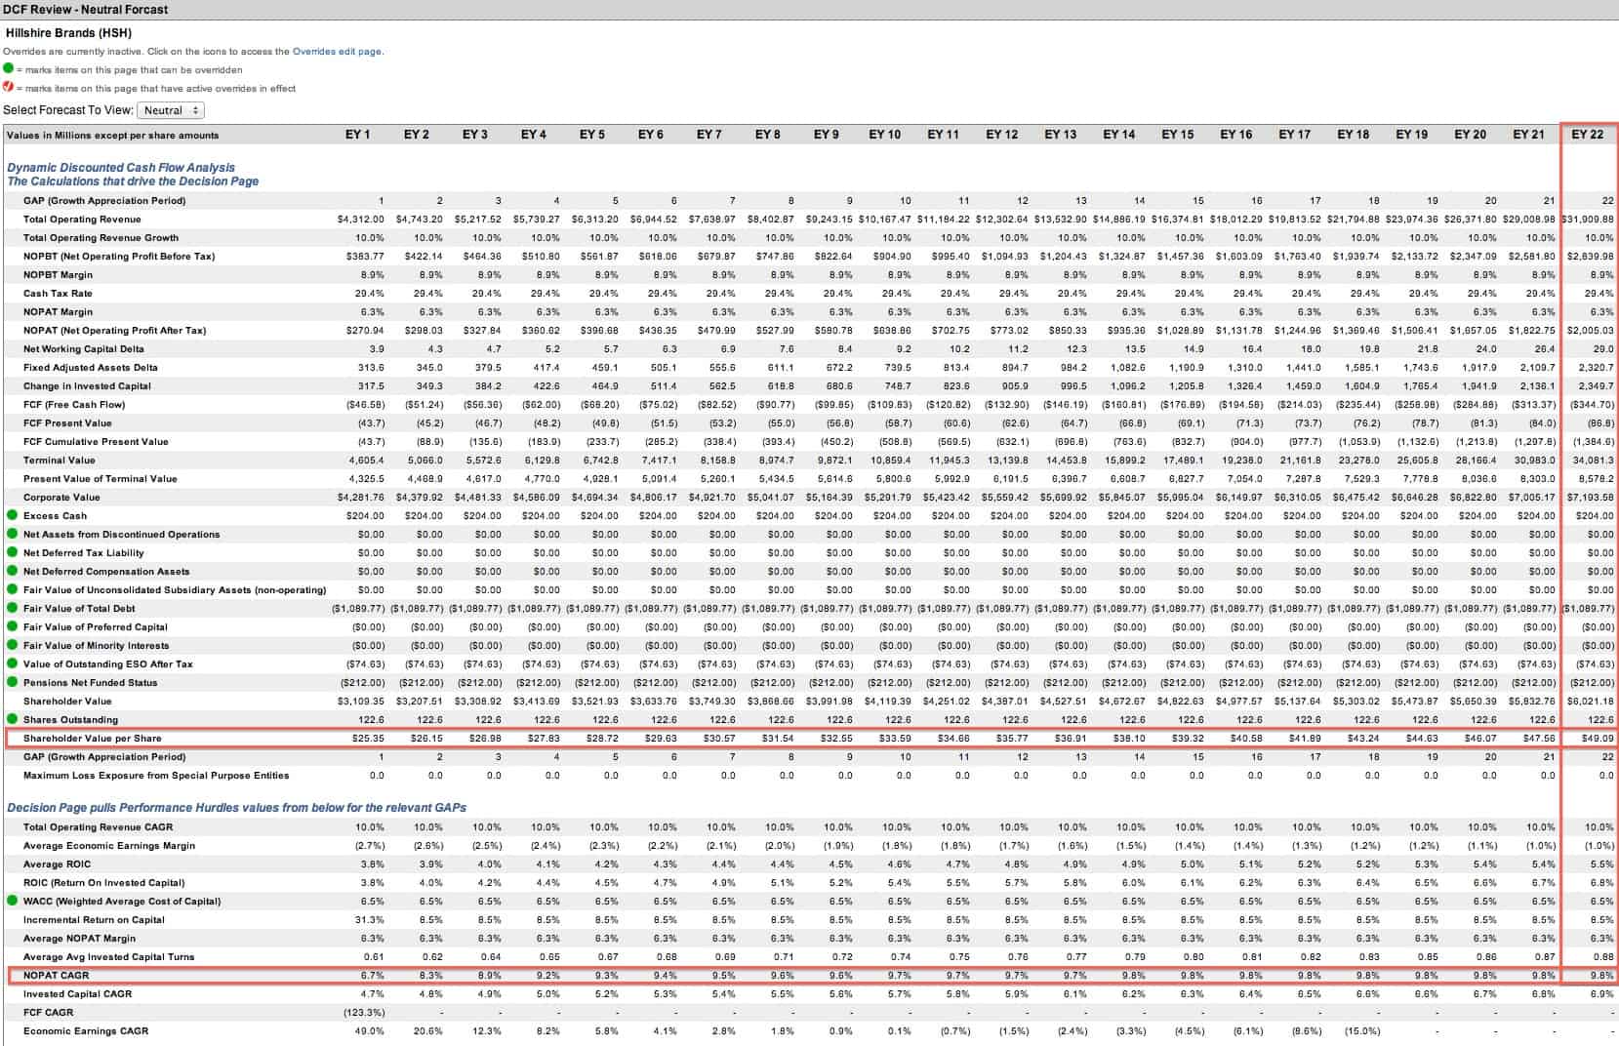Click the Dynamic Discounted Cash Flow Analysis heading
Screen dimensions: 1619x1046
coord(121,168)
